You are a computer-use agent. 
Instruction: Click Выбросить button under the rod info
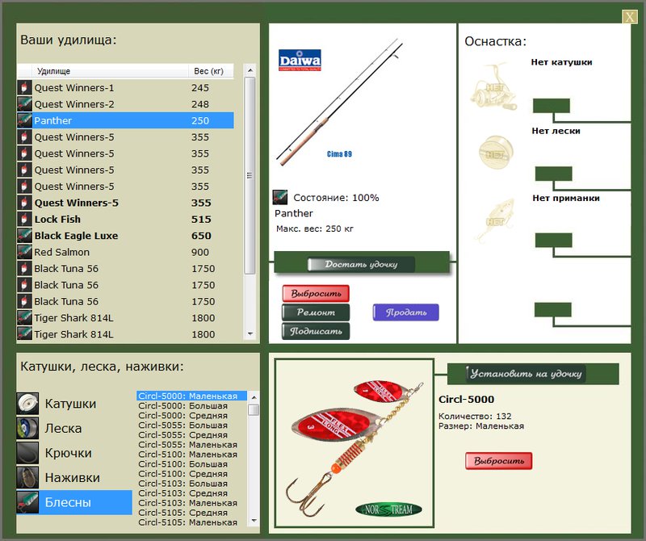[316, 293]
